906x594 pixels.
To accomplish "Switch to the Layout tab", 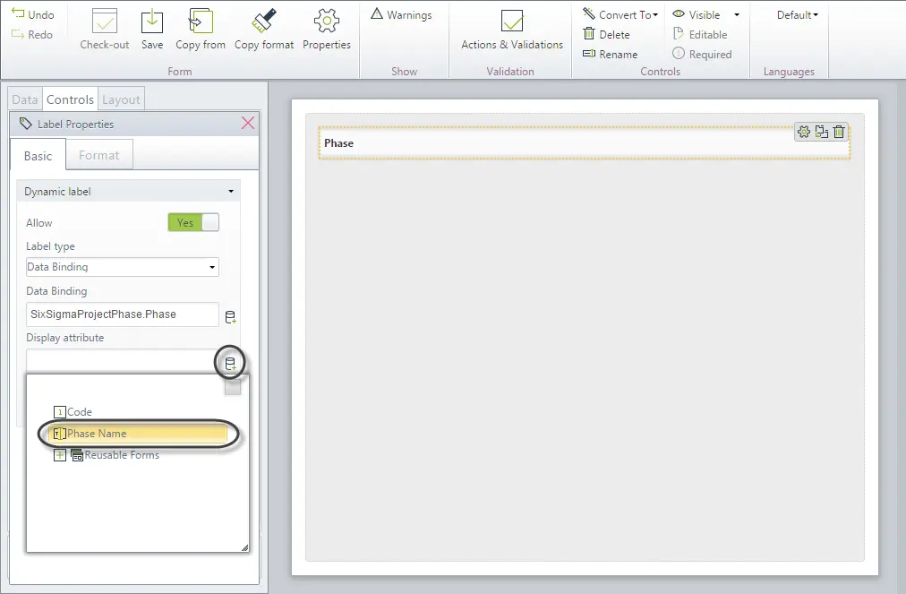I will [121, 99].
